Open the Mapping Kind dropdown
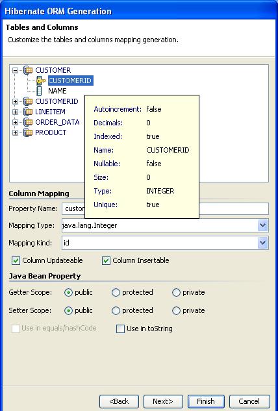This screenshot has height=411, width=278. (263, 243)
